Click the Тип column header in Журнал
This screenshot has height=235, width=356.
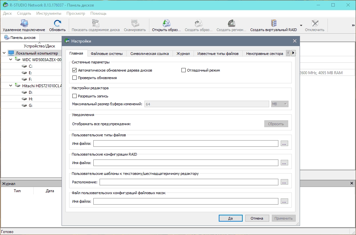[17, 191]
